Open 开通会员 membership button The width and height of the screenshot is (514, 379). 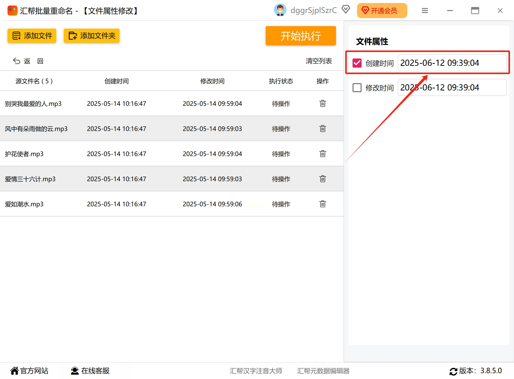point(382,11)
